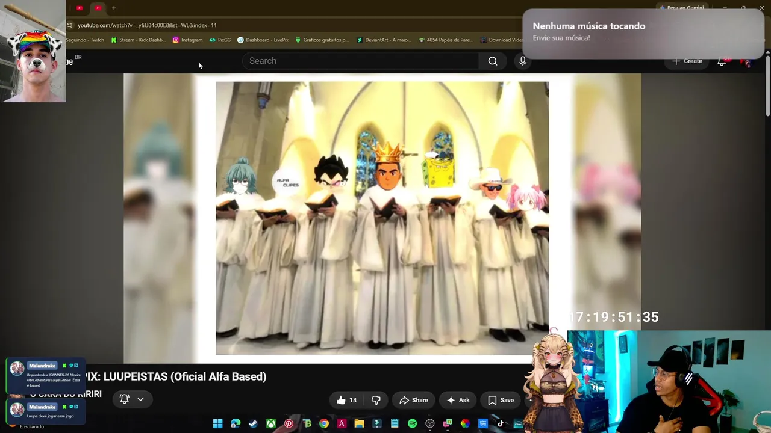
Task: Open the Gráficos gratuitos bookmark
Action: click(x=322, y=40)
